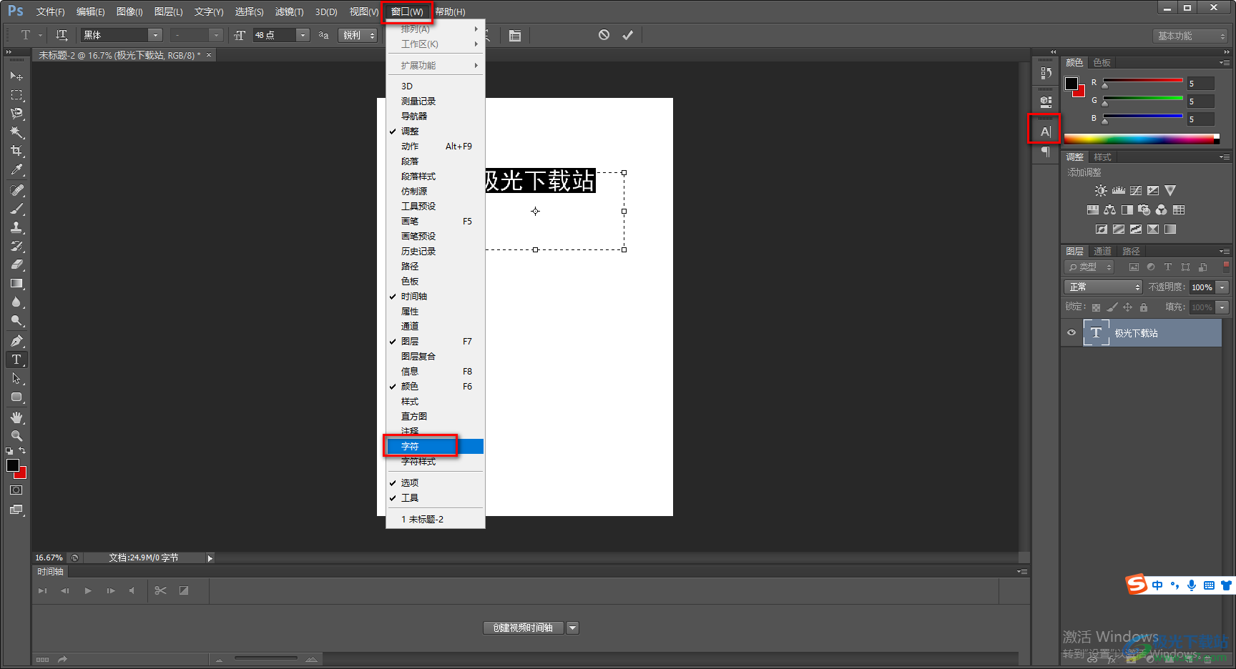The image size is (1236, 669).
Task: Select the 极光下载站 layer thumbnail
Action: [1096, 333]
